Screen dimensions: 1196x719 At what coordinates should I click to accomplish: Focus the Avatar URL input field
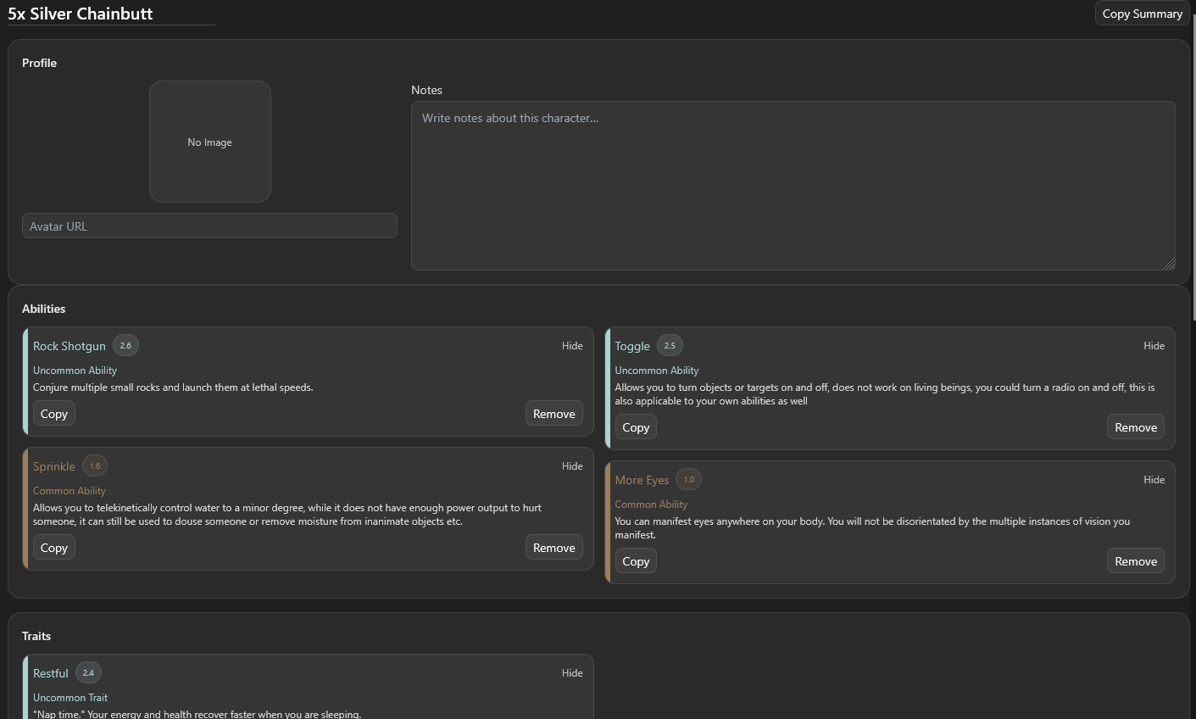point(209,226)
